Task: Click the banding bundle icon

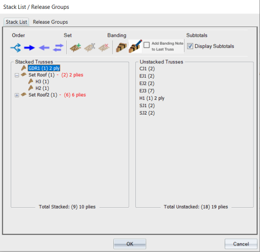Action: [x=121, y=48]
